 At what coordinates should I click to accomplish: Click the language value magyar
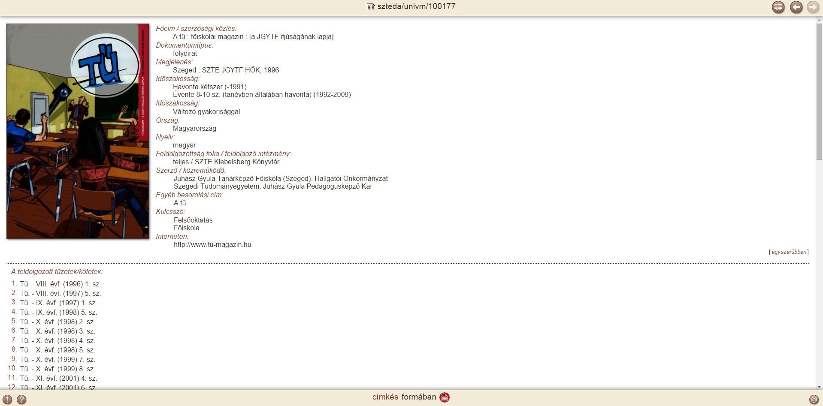184,145
